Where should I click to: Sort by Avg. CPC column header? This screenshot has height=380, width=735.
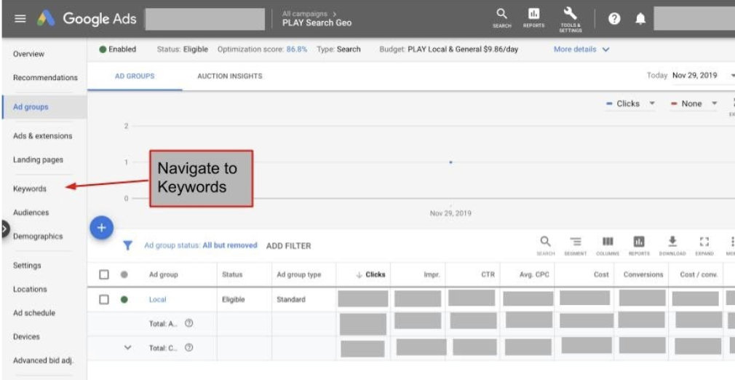(x=534, y=274)
